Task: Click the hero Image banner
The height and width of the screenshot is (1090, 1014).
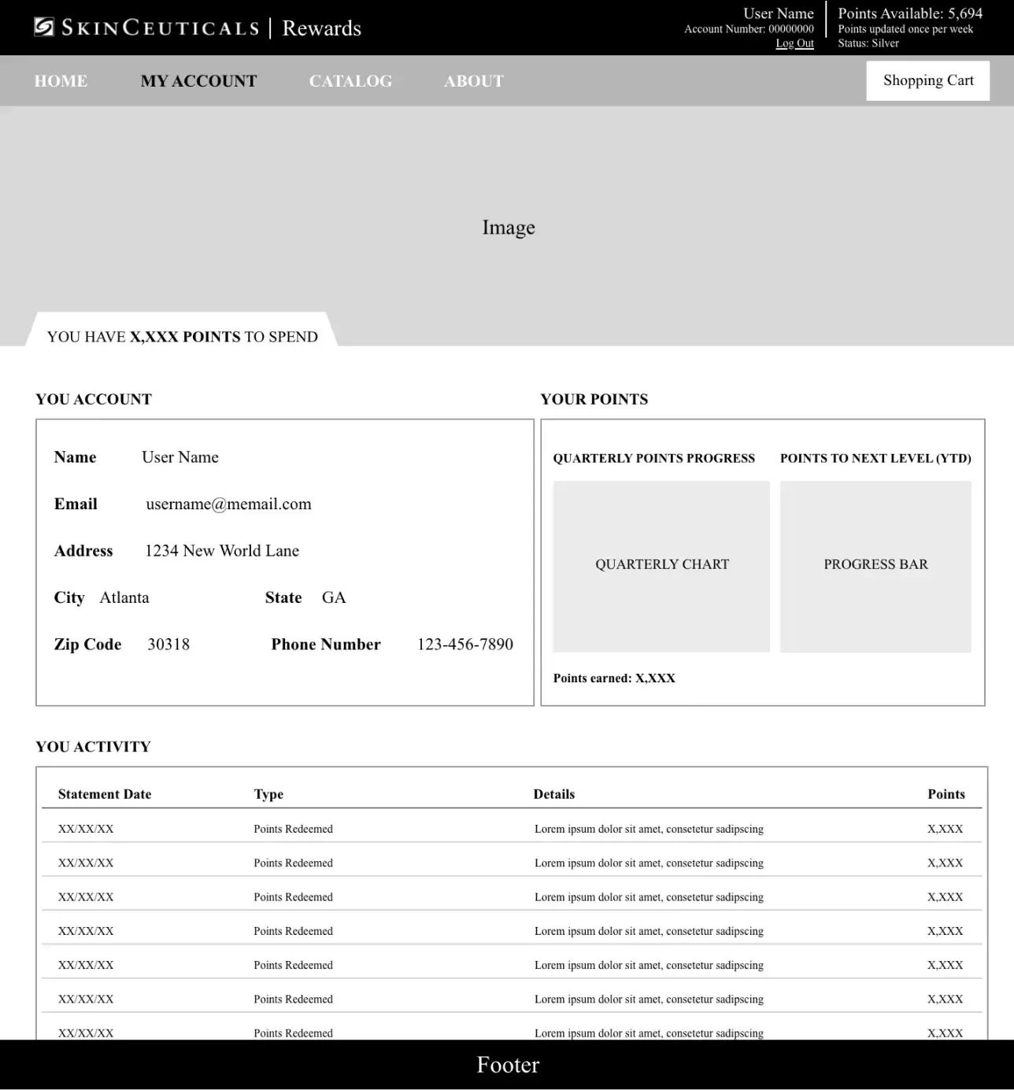Action: point(508,227)
